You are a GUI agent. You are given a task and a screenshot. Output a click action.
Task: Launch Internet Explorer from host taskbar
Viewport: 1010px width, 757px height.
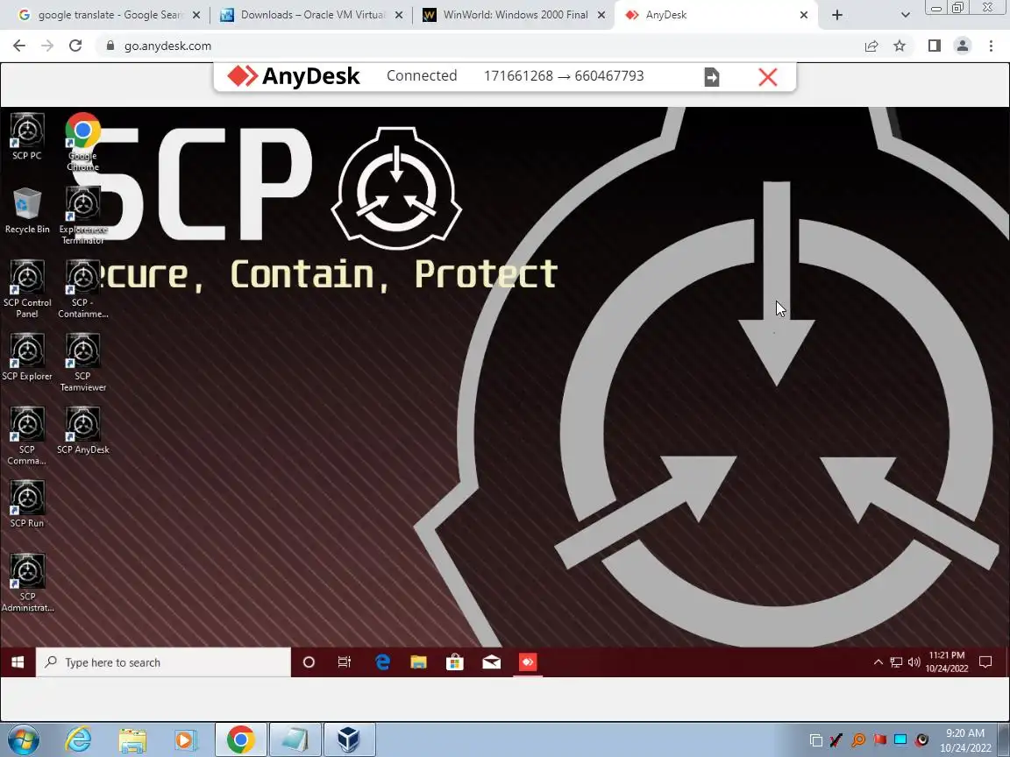pyautogui.click(x=78, y=740)
